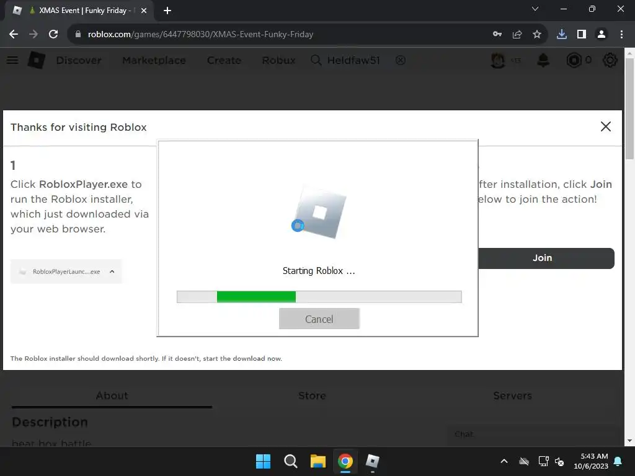Open File Explorer from taskbar
The image size is (635, 476).
[x=318, y=461]
